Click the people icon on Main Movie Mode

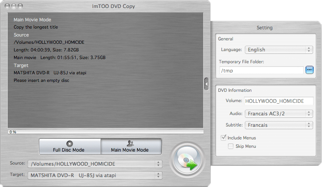(130, 143)
